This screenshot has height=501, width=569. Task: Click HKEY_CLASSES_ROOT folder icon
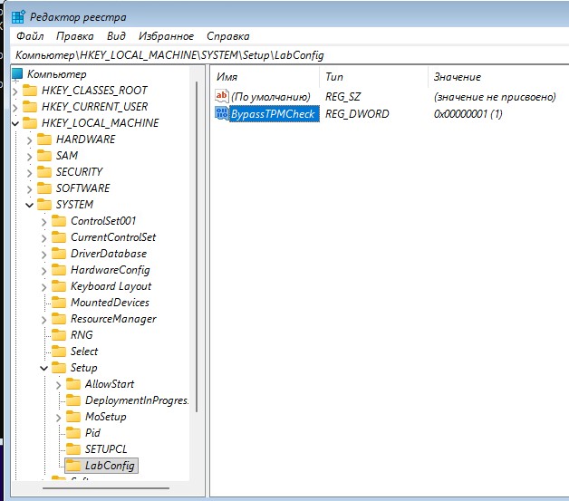pyautogui.click(x=30, y=90)
